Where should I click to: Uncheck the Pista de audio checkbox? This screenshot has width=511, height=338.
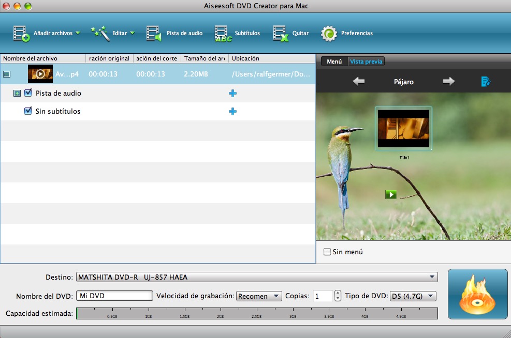(x=28, y=93)
